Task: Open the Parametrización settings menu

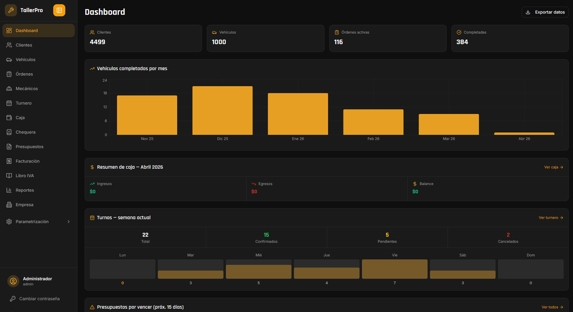Action: (32, 222)
